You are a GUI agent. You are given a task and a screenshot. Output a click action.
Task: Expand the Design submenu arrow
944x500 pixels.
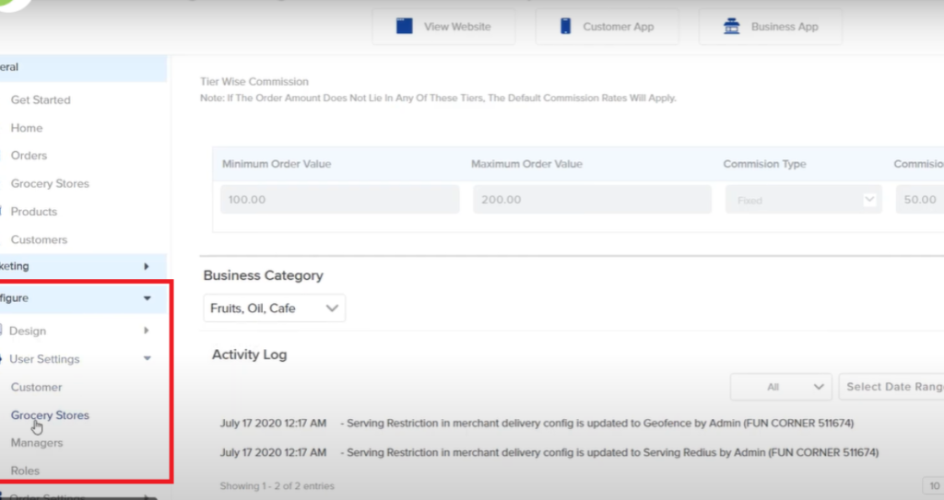(147, 331)
